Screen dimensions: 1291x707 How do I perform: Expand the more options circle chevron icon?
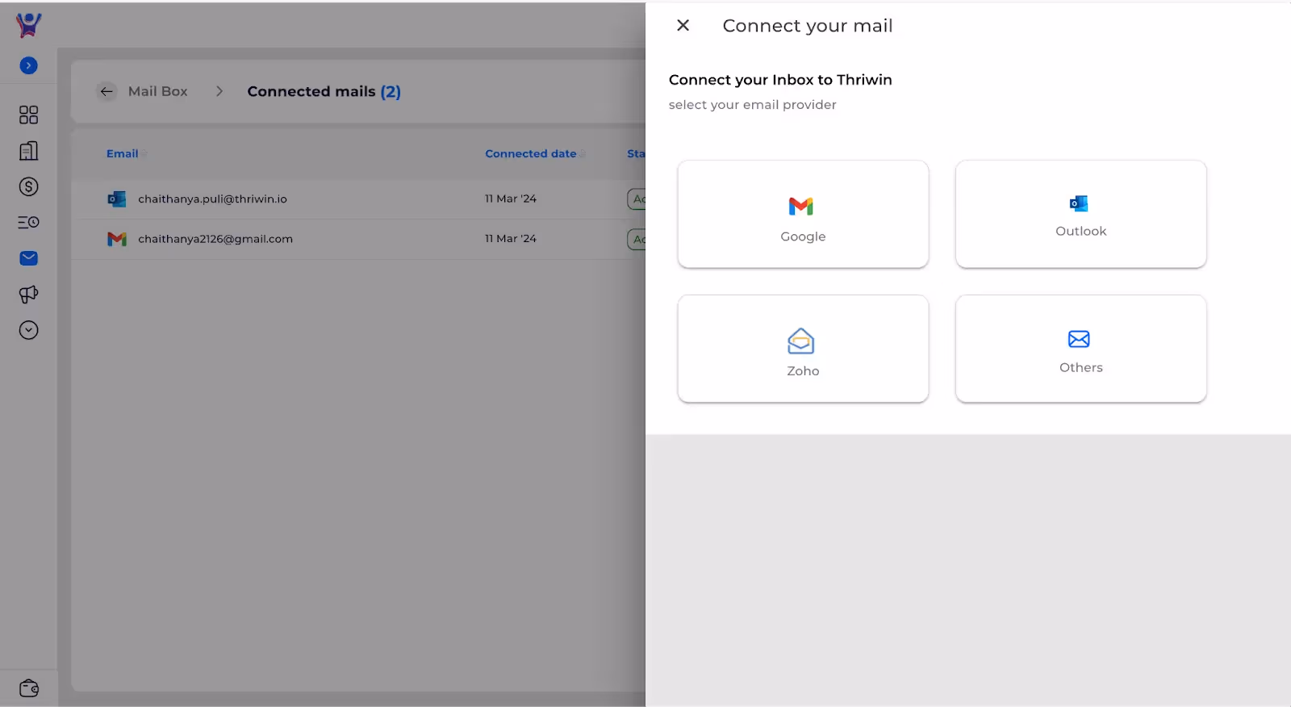click(x=28, y=330)
